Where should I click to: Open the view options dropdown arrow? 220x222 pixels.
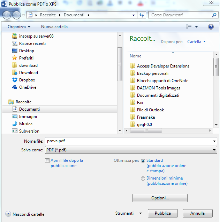click(196, 27)
